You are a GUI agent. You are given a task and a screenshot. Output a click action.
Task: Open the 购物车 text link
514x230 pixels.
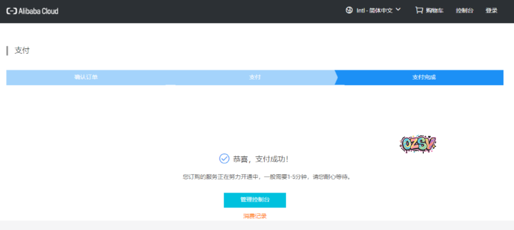pyautogui.click(x=435, y=11)
